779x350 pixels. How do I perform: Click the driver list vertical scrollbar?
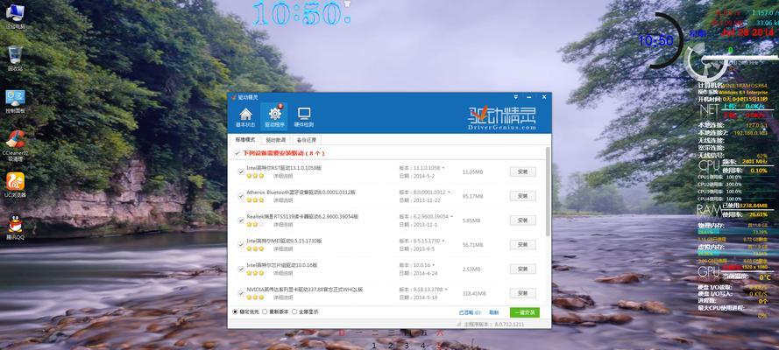[548, 191]
